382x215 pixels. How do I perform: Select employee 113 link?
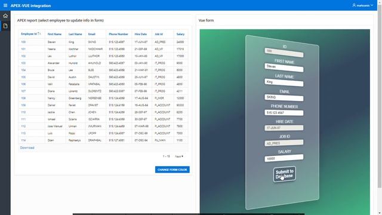(x=23, y=133)
